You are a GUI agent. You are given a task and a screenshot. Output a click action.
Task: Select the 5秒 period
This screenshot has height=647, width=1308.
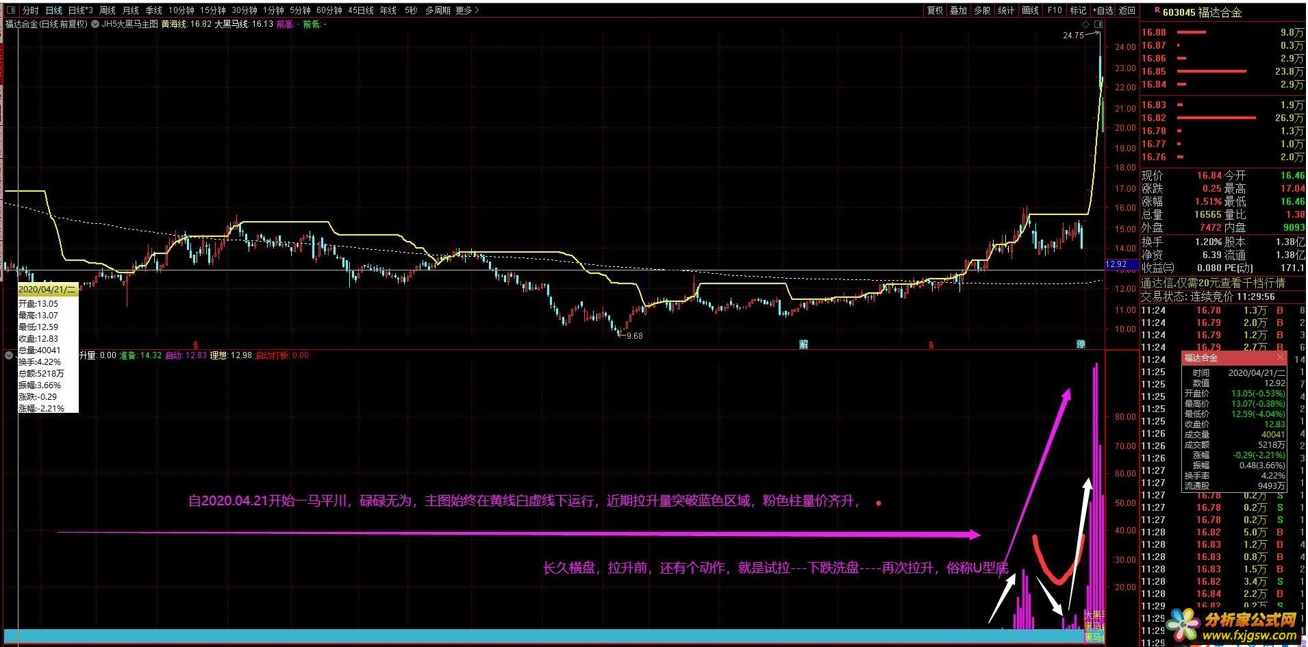coord(411,10)
